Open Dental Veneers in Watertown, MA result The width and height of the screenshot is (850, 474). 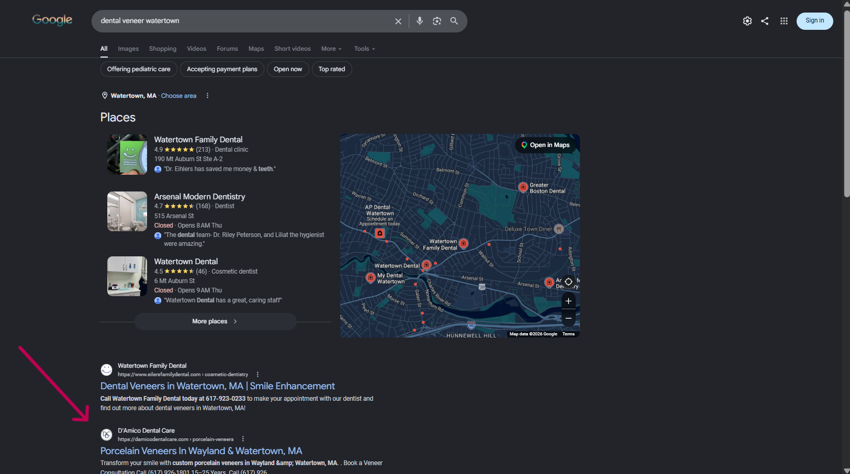pyautogui.click(x=218, y=386)
